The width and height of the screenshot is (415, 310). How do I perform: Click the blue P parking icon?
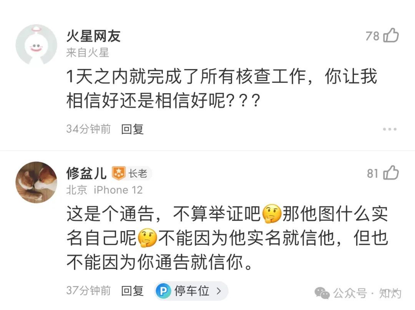[x=163, y=291]
